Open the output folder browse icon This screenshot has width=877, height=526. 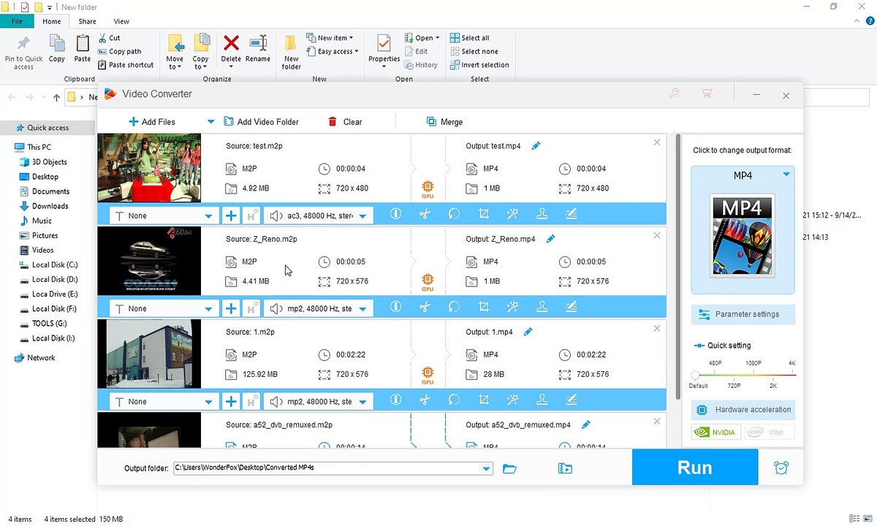(x=510, y=469)
